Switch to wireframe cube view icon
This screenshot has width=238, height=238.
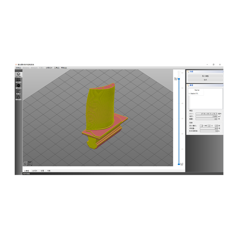tap(26, 163)
